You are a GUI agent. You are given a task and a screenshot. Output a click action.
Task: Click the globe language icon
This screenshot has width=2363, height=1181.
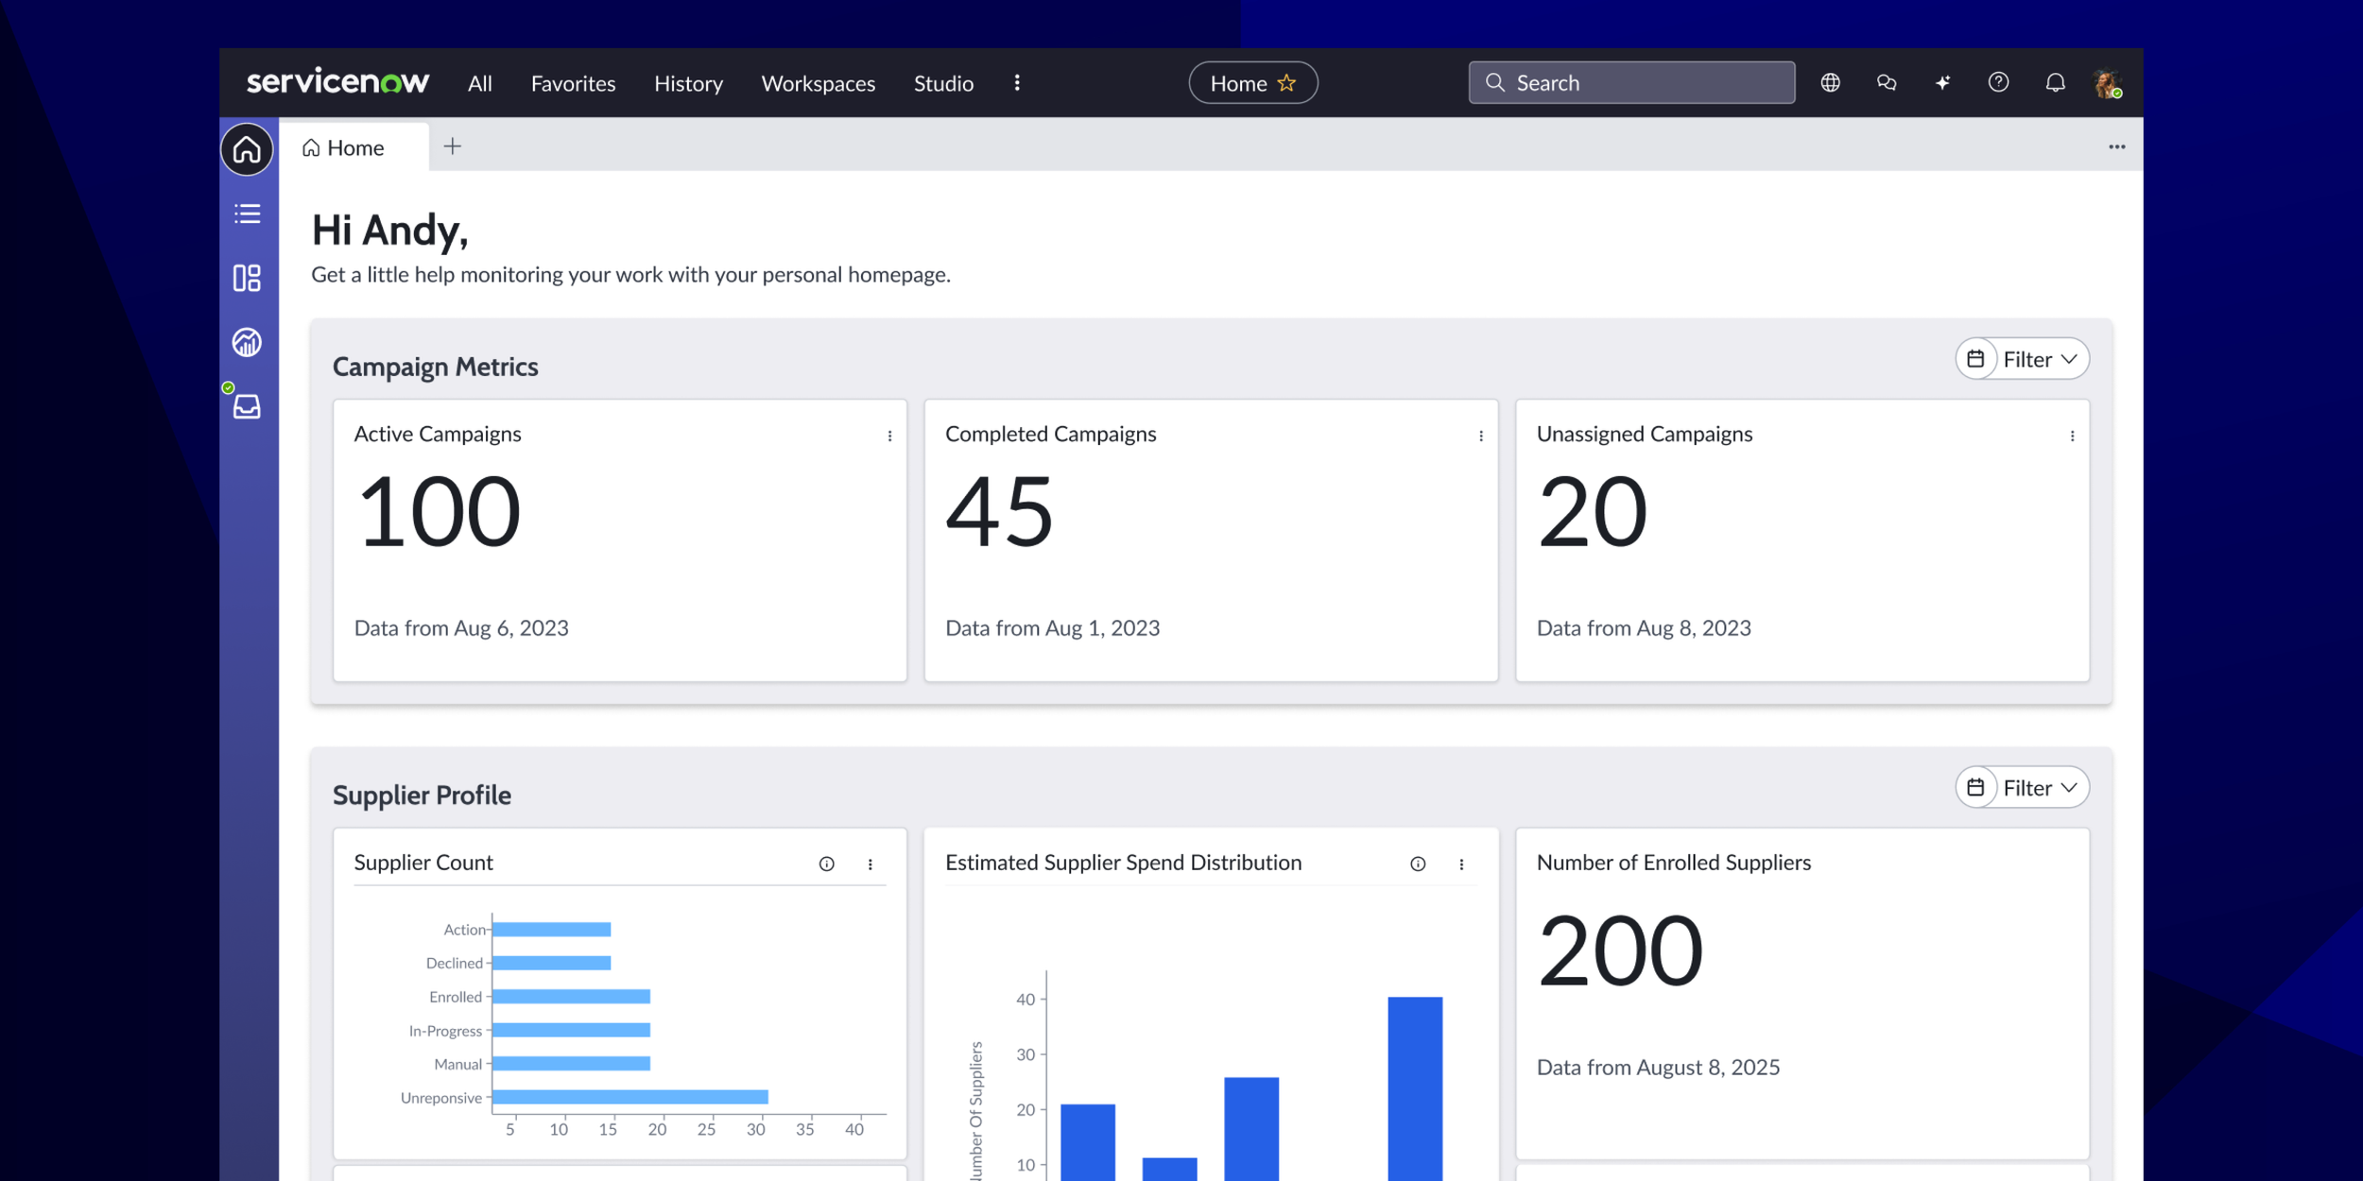(x=1830, y=82)
